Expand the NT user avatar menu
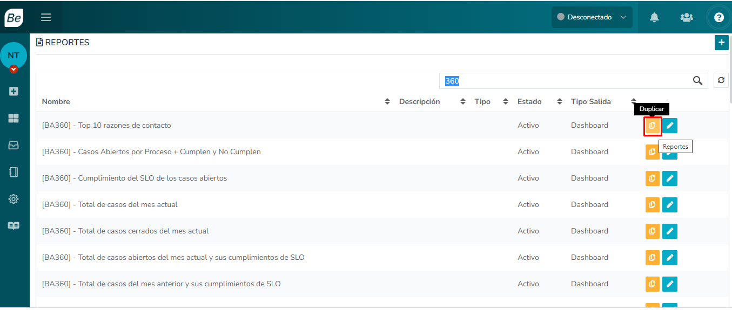The width and height of the screenshot is (732, 310). tap(14, 69)
